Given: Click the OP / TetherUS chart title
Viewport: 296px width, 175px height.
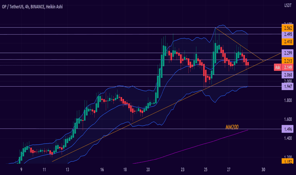Looking at the screenshot, I should tap(32, 7).
